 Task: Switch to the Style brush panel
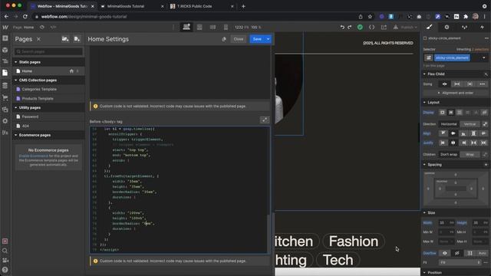tap(430, 28)
